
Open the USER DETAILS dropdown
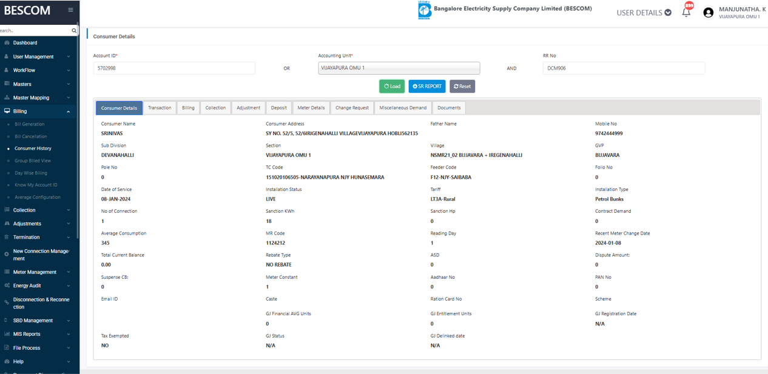tap(644, 13)
